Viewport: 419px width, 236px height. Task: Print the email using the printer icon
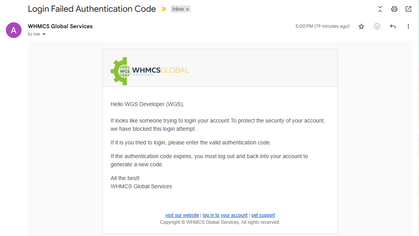point(394,9)
